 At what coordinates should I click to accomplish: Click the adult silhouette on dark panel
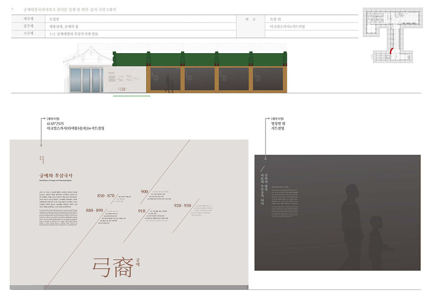coord(353,227)
